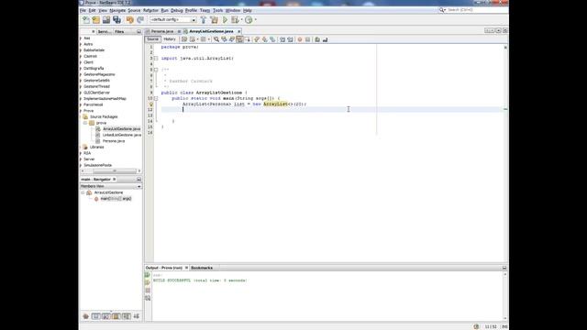Image resolution: width=587 pixels, height=330 pixels.
Task: Open the Refactor menu
Action: [x=150, y=10]
